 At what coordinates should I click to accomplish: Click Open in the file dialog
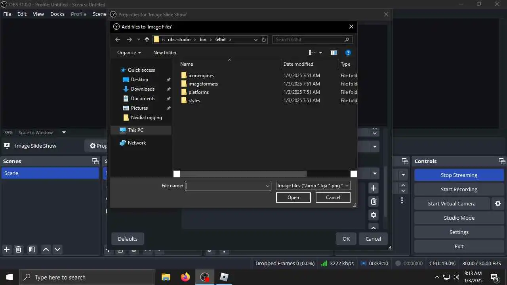294,198
